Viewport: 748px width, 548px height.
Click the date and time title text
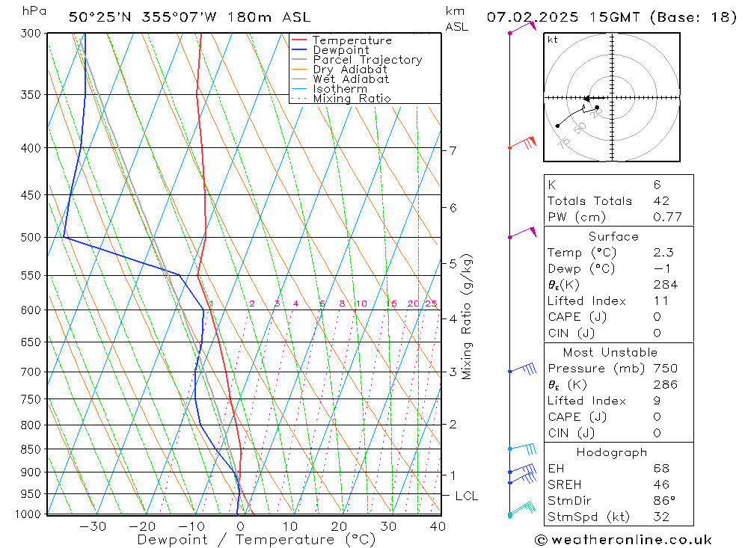click(611, 17)
